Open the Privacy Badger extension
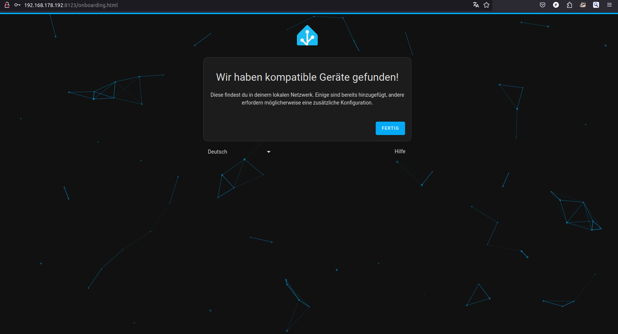Viewport: 618px width, 334px height. (x=583, y=5)
